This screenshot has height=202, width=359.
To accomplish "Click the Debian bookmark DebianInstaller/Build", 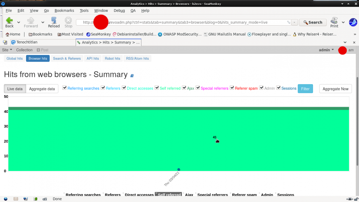I will click(x=134, y=34).
